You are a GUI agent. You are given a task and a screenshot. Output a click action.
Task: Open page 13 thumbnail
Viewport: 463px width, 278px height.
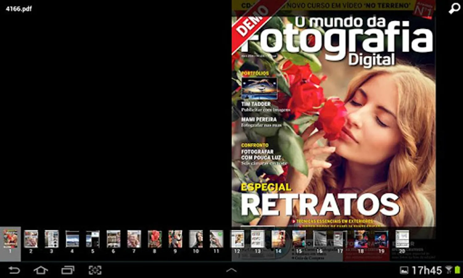pyautogui.click(x=258, y=239)
